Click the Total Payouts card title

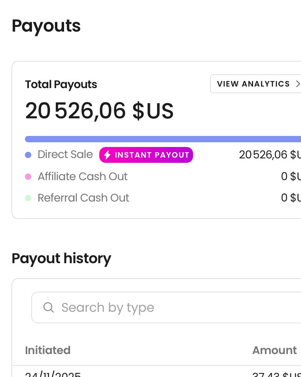click(61, 85)
